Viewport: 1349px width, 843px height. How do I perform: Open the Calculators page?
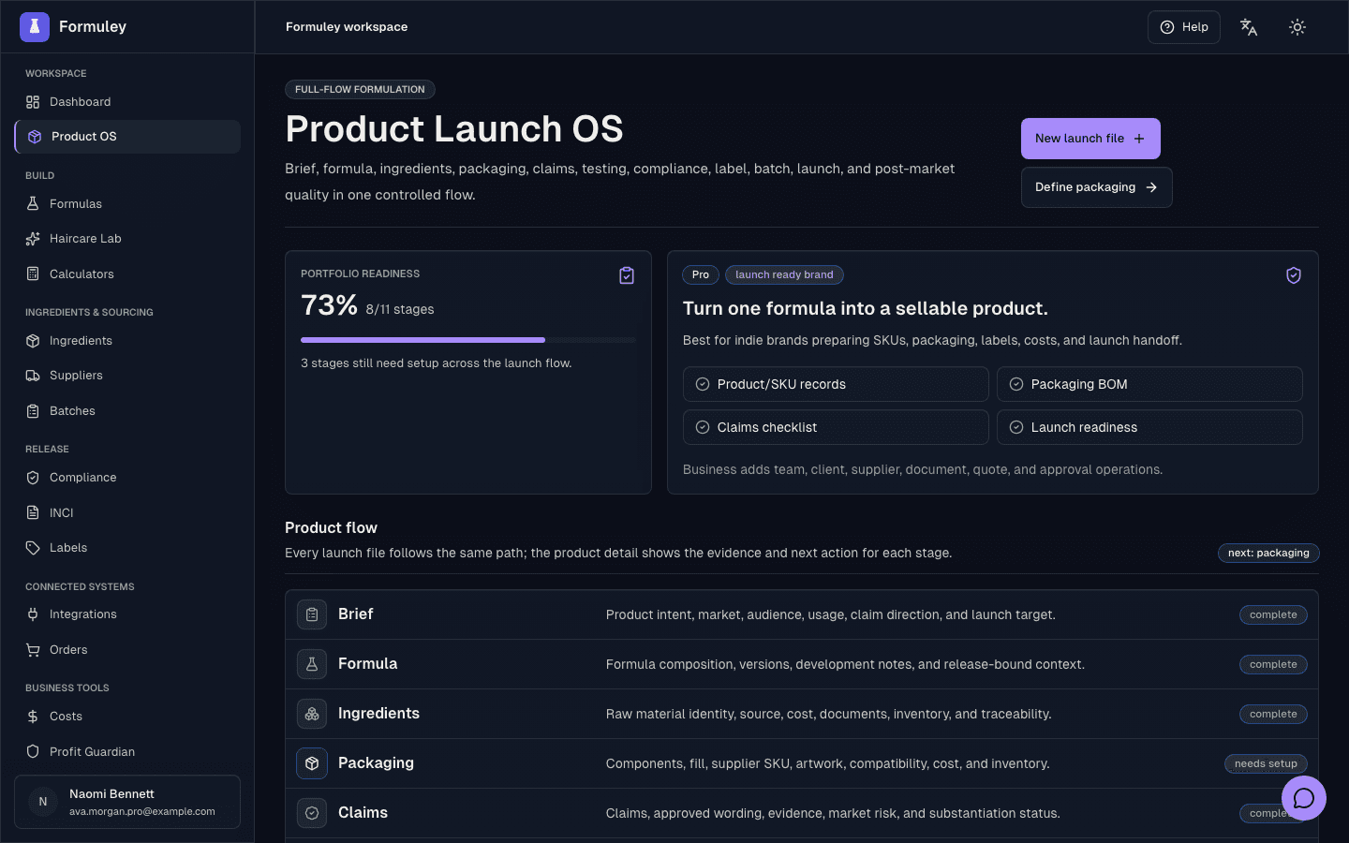click(x=127, y=274)
